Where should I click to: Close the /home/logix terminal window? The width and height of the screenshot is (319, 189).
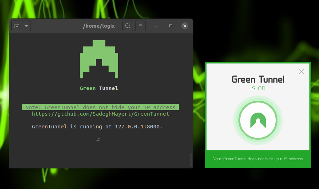[185, 26]
